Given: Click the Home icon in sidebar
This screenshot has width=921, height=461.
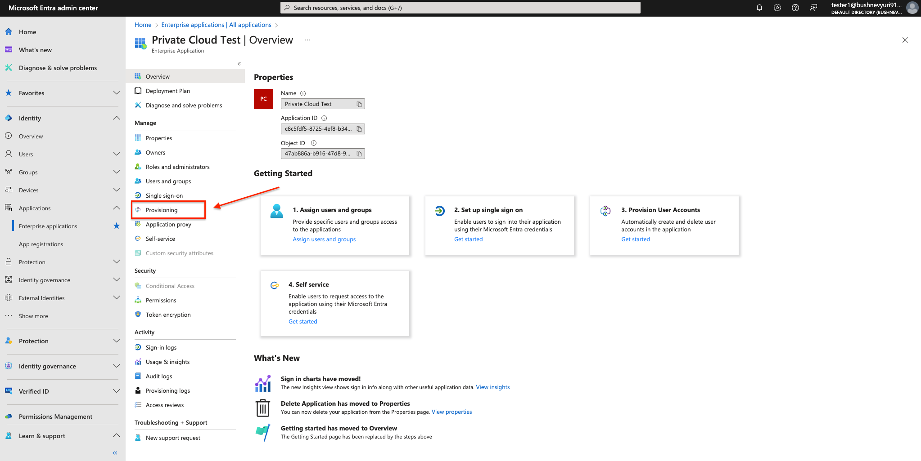Looking at the screenshot, I should (9, 32).
